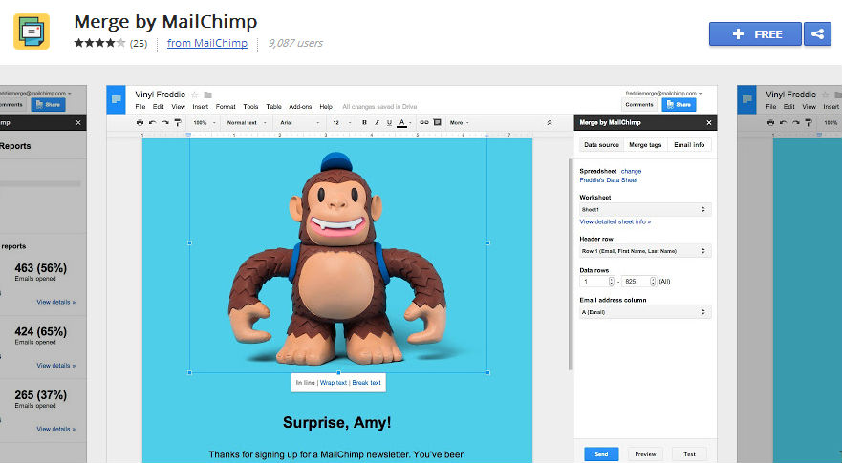Open the font size 12 dropdown
Image resolution: width=842 pixels, height=463 pixels.
(x=340, y=123)
